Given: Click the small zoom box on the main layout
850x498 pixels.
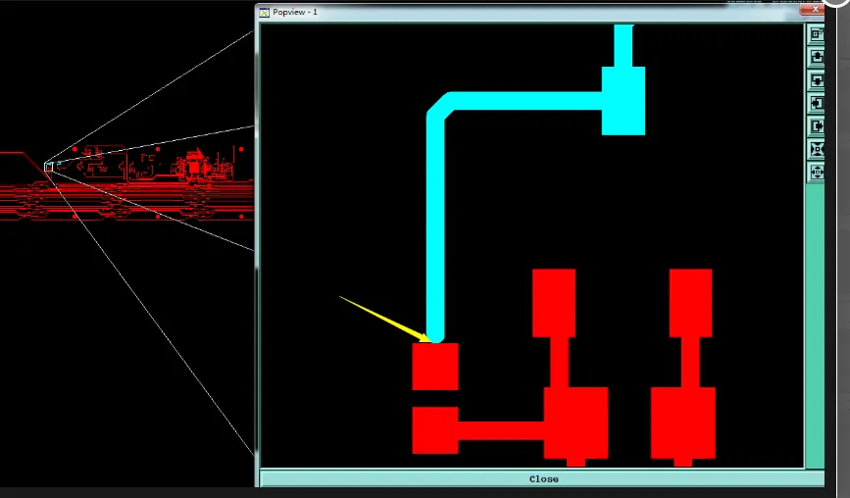Looking at the screenshot, I should click(48, 167).
